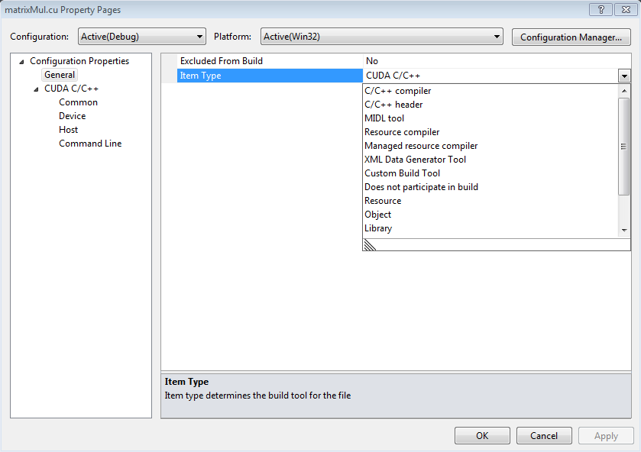The width and height of the screenshot is (641, 452).
Task: Click the help question mark icon
Action: [x=601, y=9]
